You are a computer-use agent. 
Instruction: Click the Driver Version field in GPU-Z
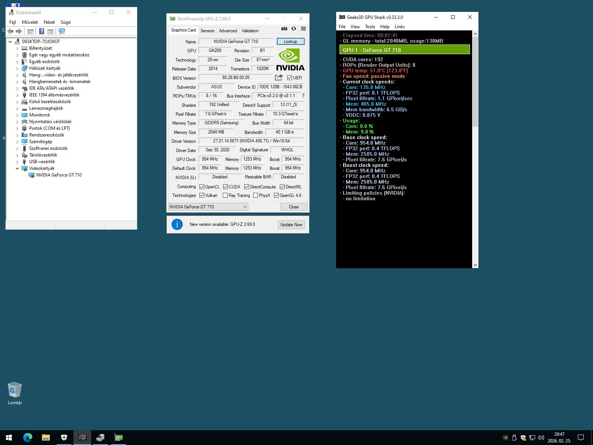pyautogui.click(x=251, y=141)
